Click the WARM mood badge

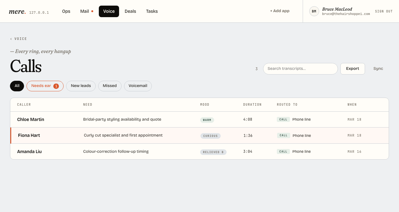(207, 120)
